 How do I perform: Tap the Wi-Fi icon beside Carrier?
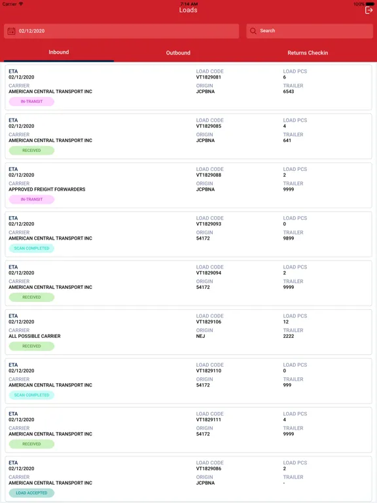pyautogui.click(x=21, y=4)
